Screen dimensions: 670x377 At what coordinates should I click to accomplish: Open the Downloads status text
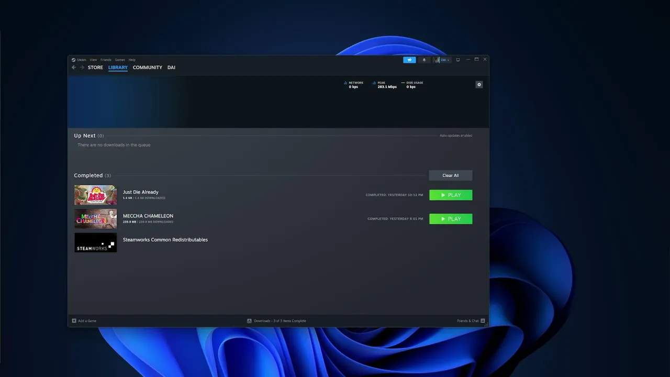(280, 321)
